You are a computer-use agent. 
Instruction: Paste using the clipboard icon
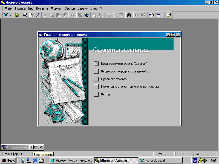click(x=58, y=15)
